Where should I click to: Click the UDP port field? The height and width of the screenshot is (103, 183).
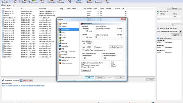(x=89, y=47)
